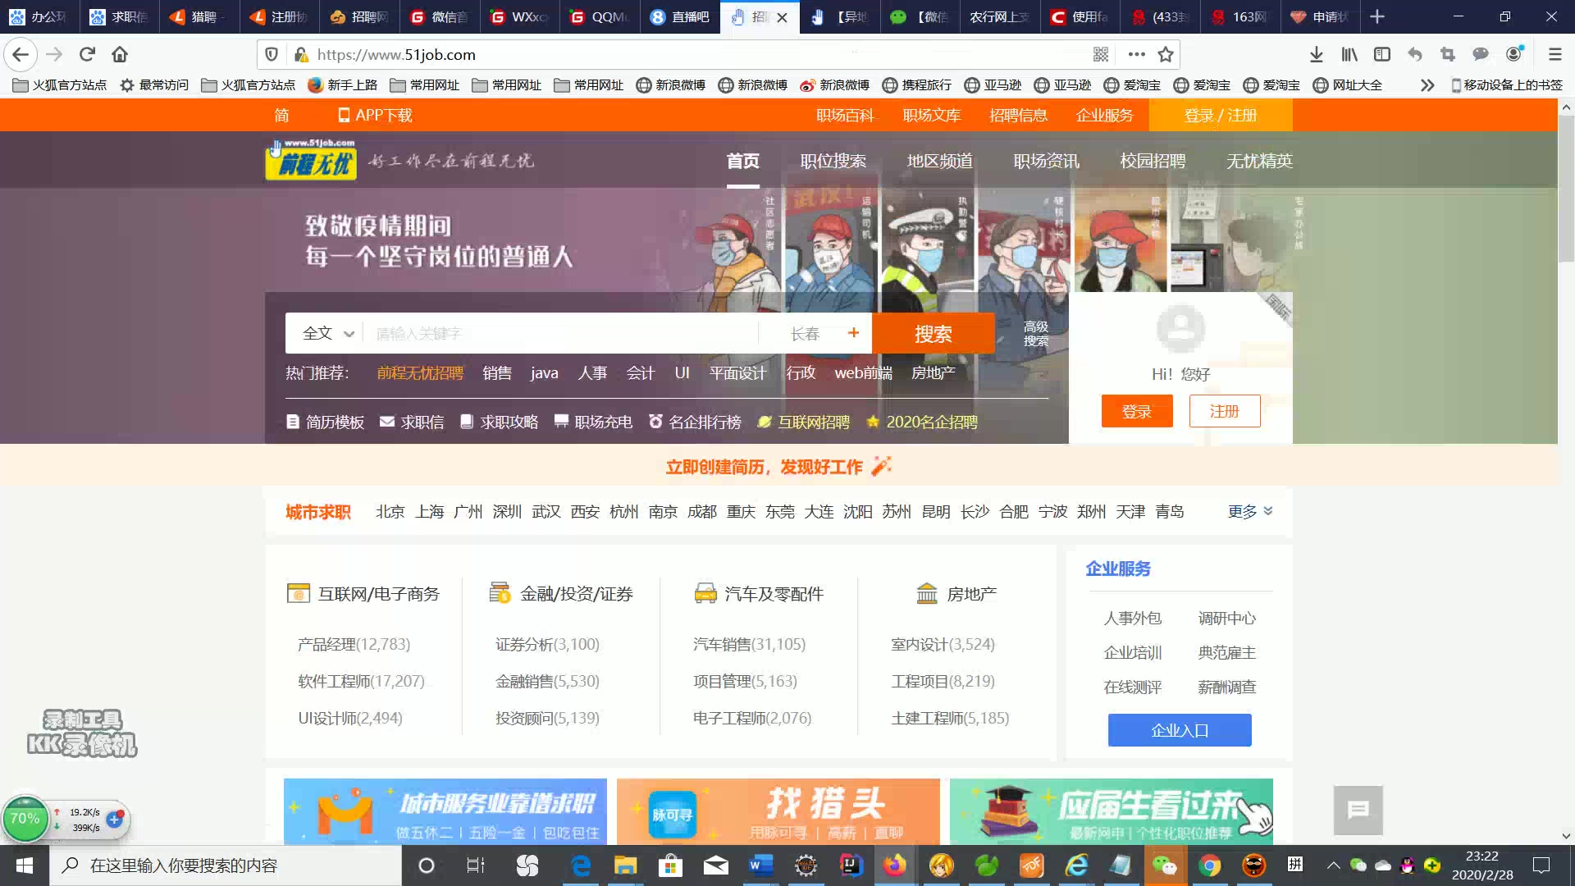This screenshot has width=1575, height=886.
Task: Select the 首页 navigation tab
Action: pos(742,161)
